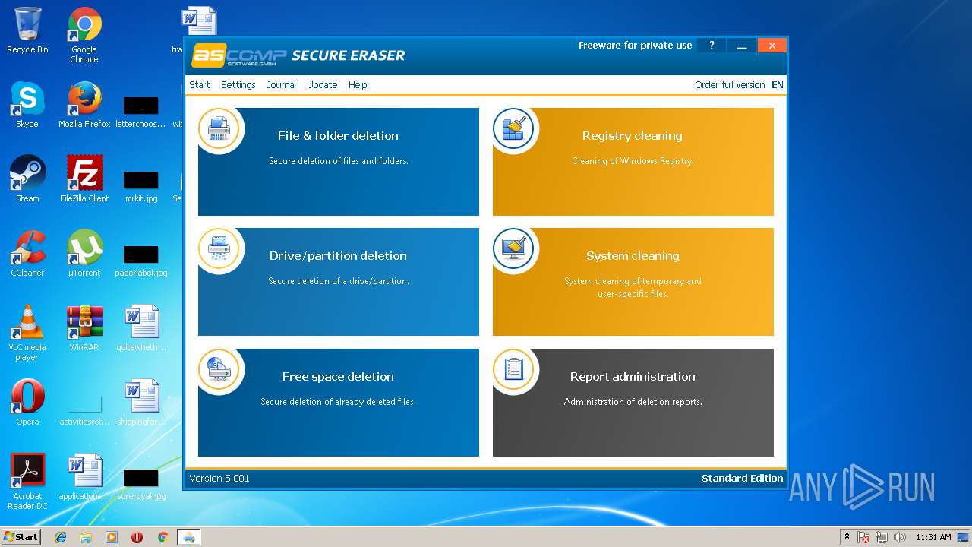
Task: Change language via the EN selector
Action: pos(778,85)
